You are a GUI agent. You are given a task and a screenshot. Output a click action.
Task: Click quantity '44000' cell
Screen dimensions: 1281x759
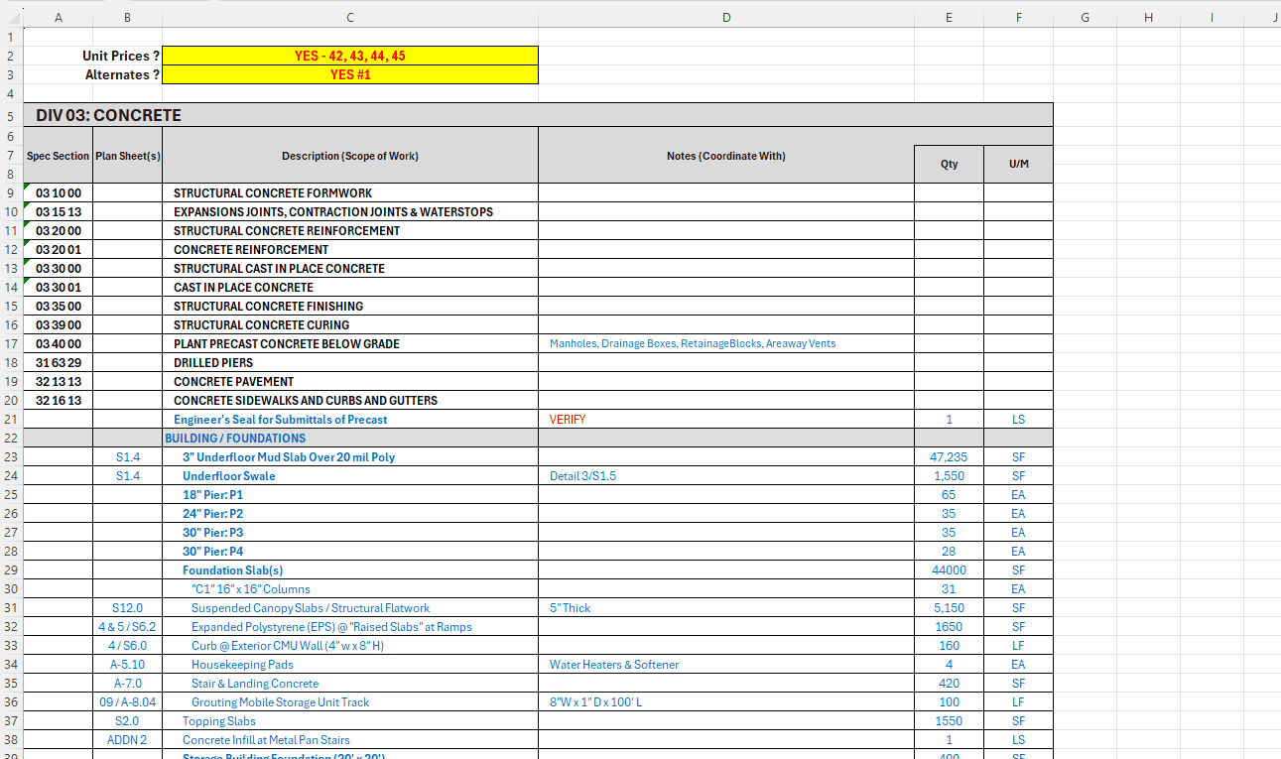[x=950, y=569]
